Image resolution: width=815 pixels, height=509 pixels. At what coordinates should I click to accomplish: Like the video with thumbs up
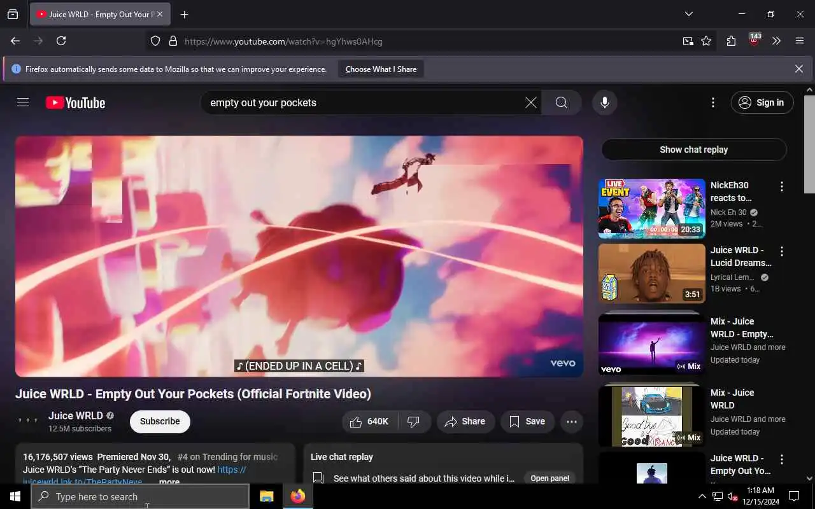(x=370, y=421)
